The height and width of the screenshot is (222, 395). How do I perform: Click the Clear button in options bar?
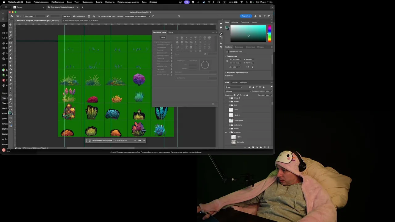[x=66, y=16]
